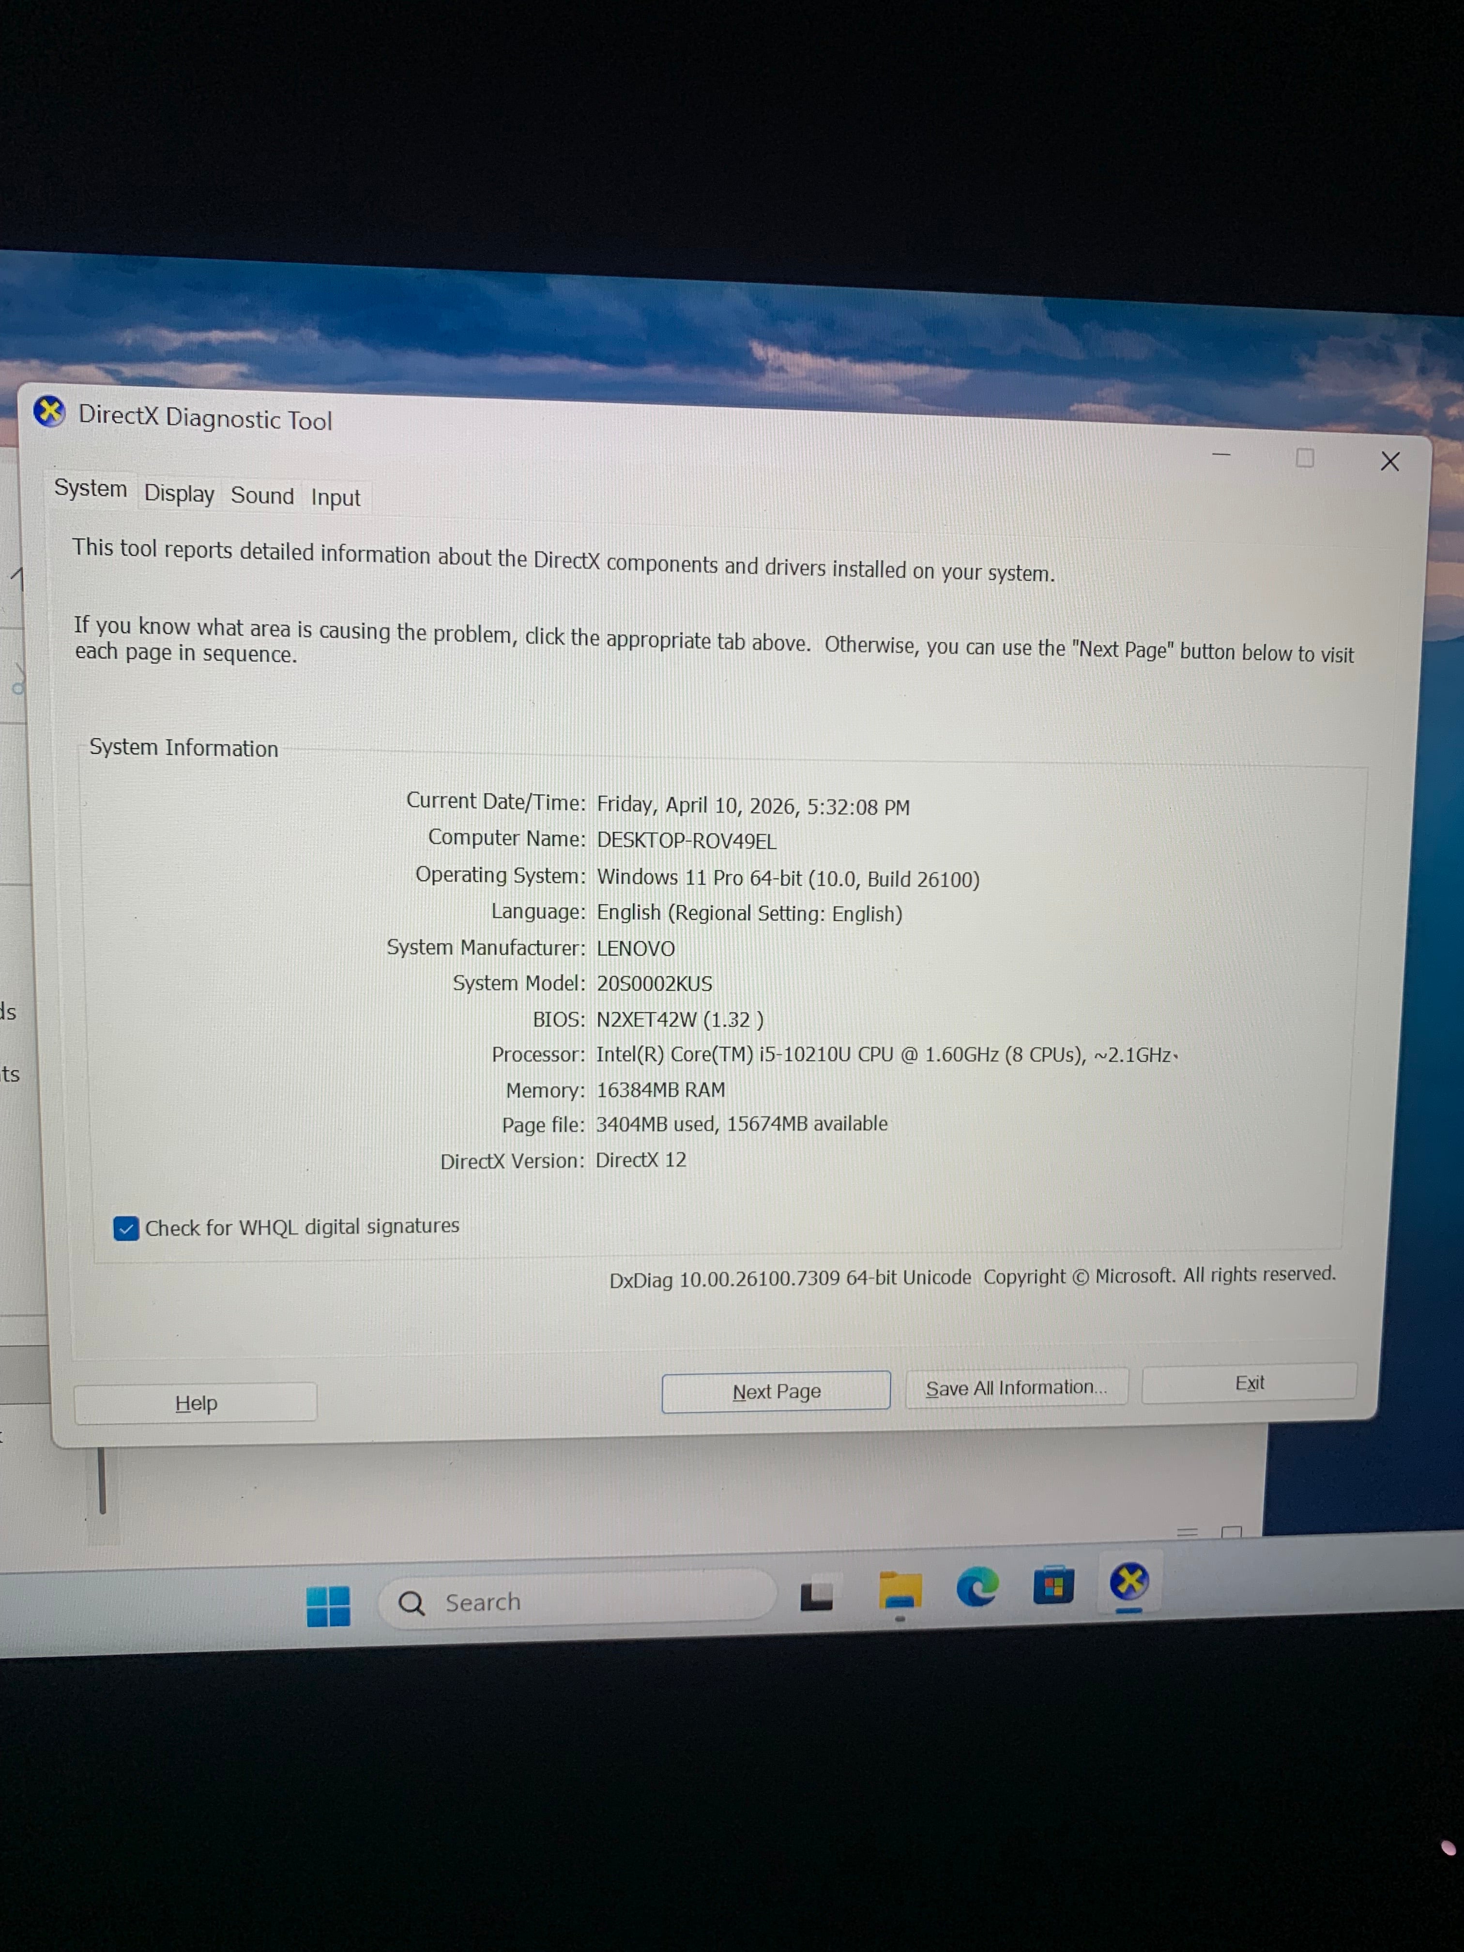Select the DirectX Diagnostic taskbar icon

coord(1129,1581)
